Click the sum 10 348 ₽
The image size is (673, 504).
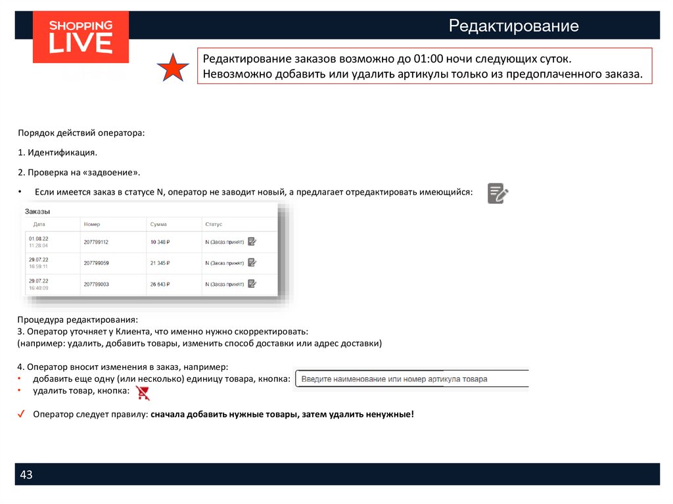pos(160,242)
